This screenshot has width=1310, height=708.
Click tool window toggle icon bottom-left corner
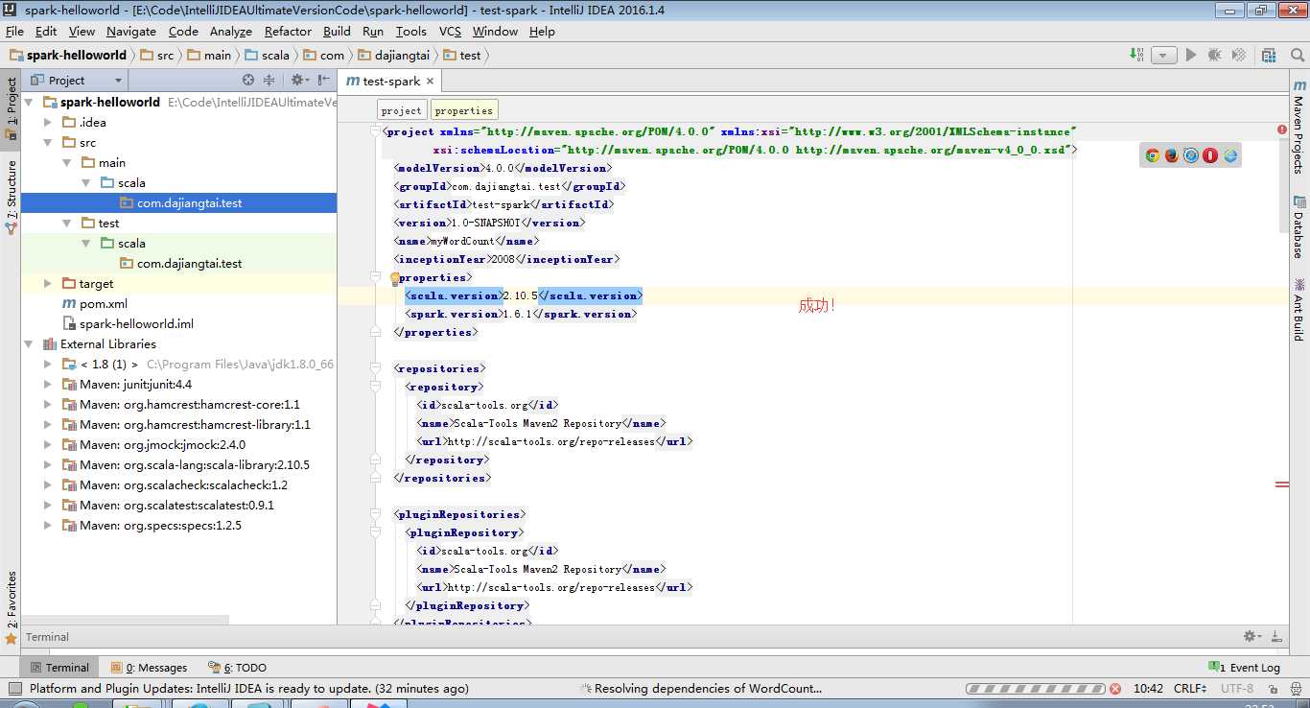13,689
